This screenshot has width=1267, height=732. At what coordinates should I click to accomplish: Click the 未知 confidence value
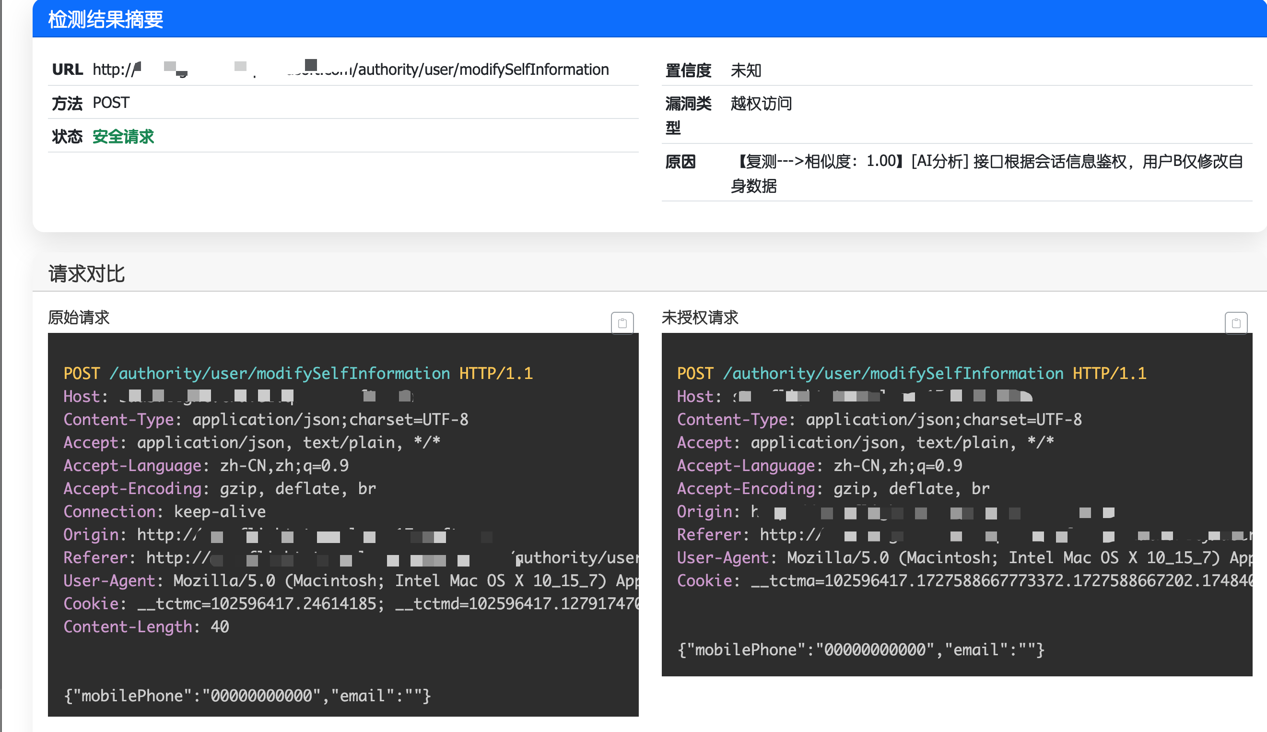pyautogui.click(x=745, y=71)
